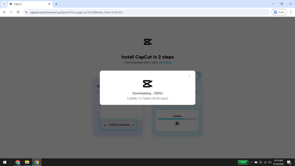Click the Installing progress bar illustration
The image size is (295, 166).
coord(177,119)
